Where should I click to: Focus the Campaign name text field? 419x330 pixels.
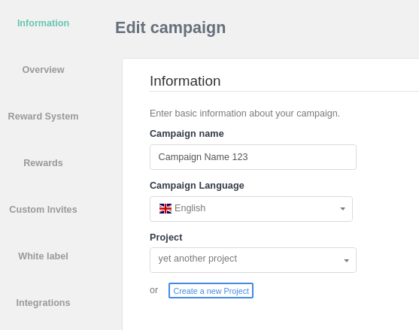pyautogui.click(x=253, y=157)
